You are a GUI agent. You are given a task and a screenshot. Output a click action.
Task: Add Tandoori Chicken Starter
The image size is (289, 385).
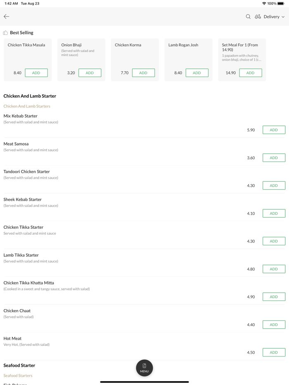point(274,185)
